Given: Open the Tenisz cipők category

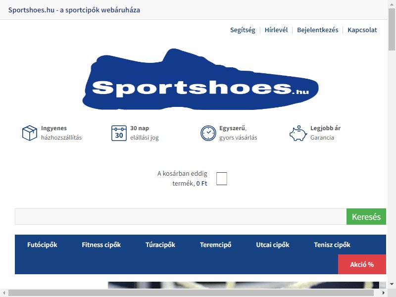Looking at the screenshot, I should coord(332,245).
